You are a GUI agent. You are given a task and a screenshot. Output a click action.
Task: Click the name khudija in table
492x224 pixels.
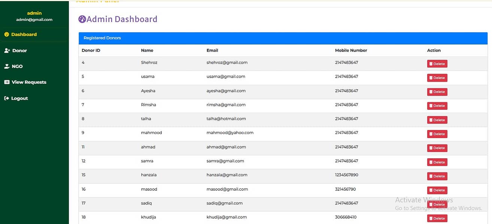pyautogui.click(x=148, y=217)
